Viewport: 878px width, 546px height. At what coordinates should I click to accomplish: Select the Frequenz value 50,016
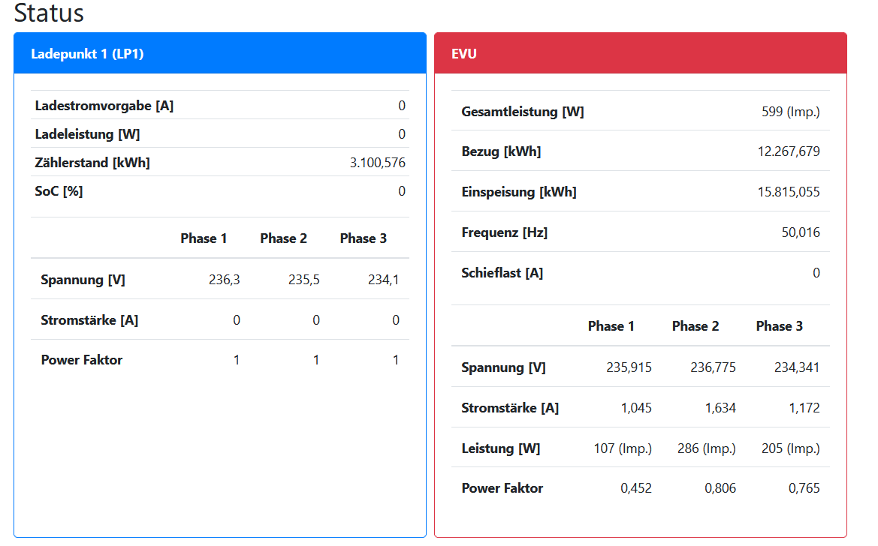pyautogui.click(x=801, y=232)
